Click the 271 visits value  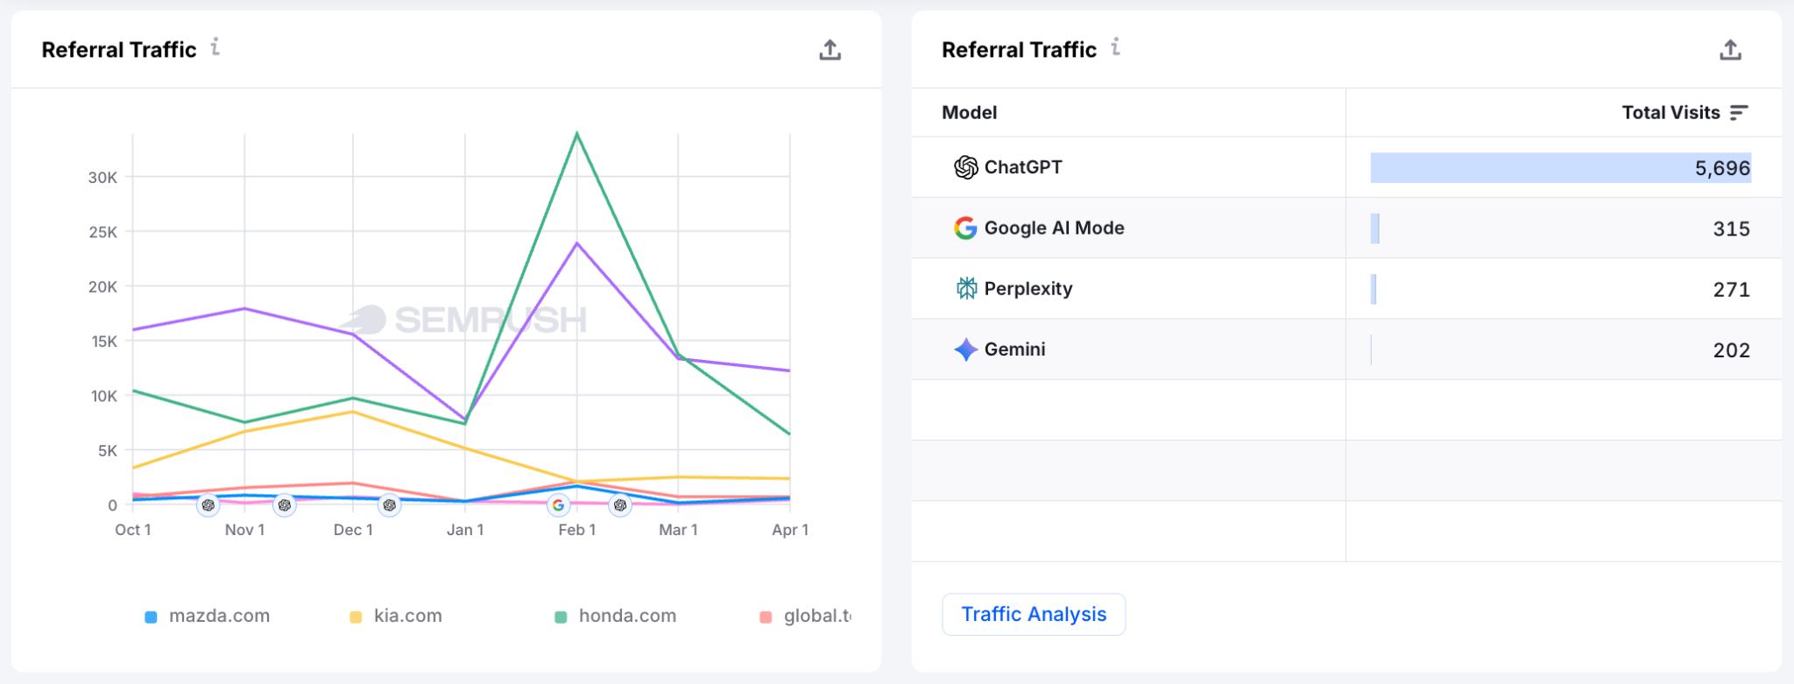click(1732, 290)
